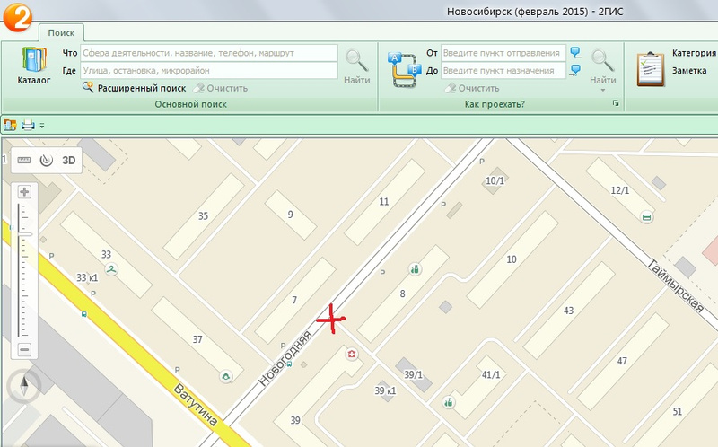Switch to the Поиск ribbon tab
This screenshot has height=447, width=718.
pos(61,33)
